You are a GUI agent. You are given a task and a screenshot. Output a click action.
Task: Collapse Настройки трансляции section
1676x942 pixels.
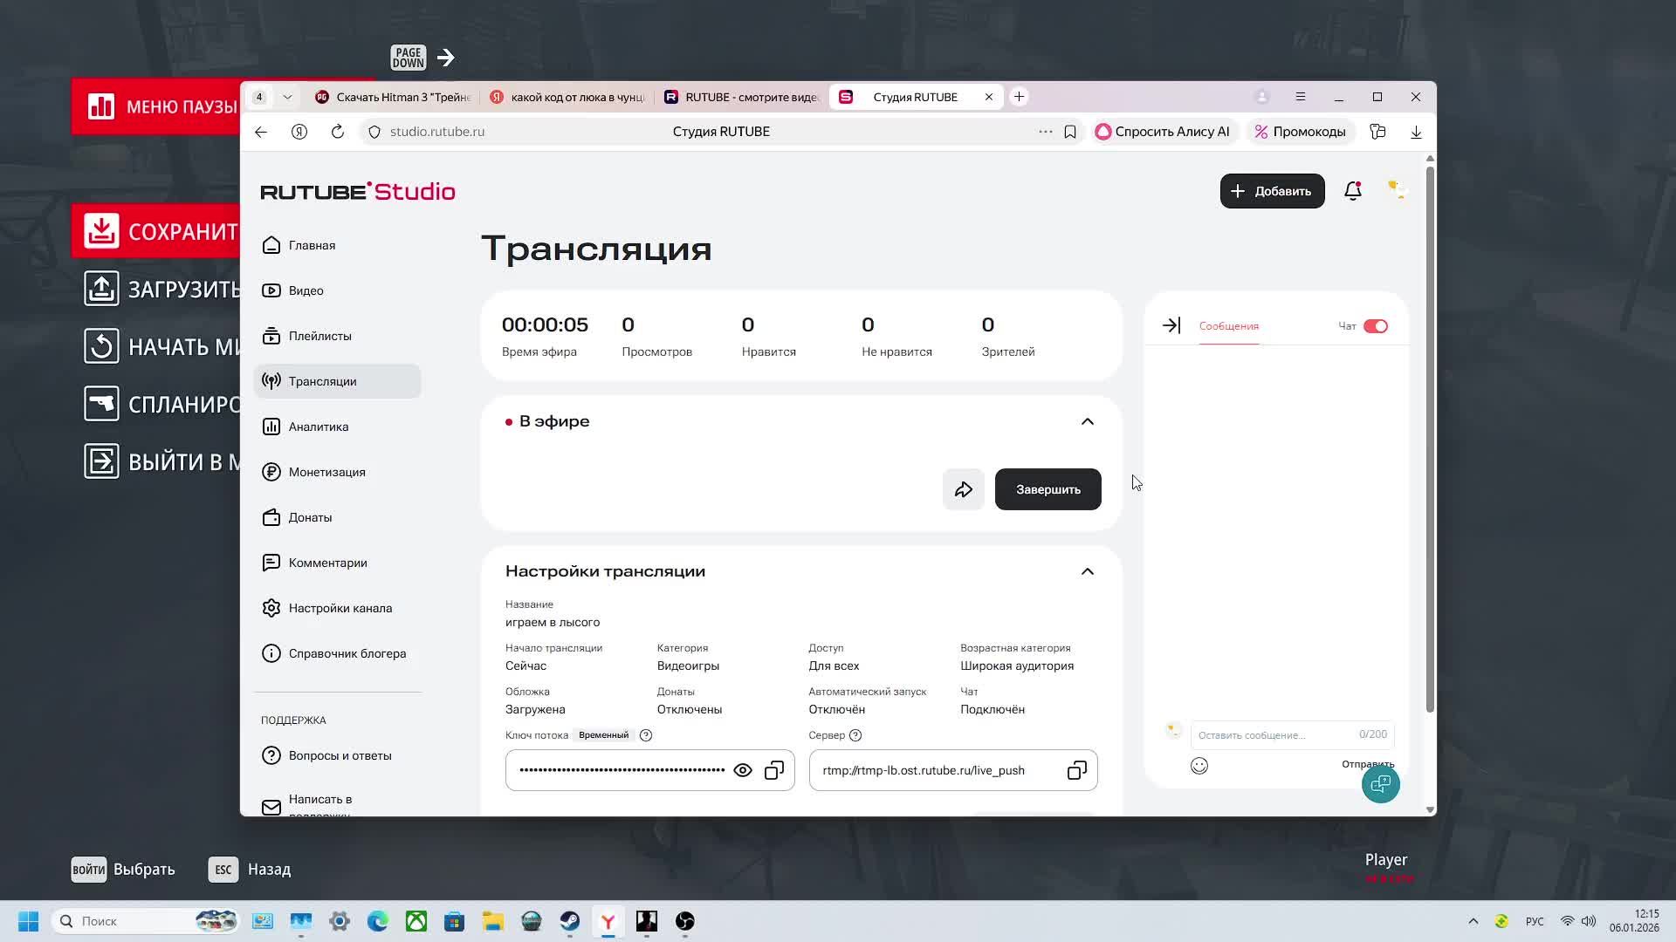pos(1087,571)
